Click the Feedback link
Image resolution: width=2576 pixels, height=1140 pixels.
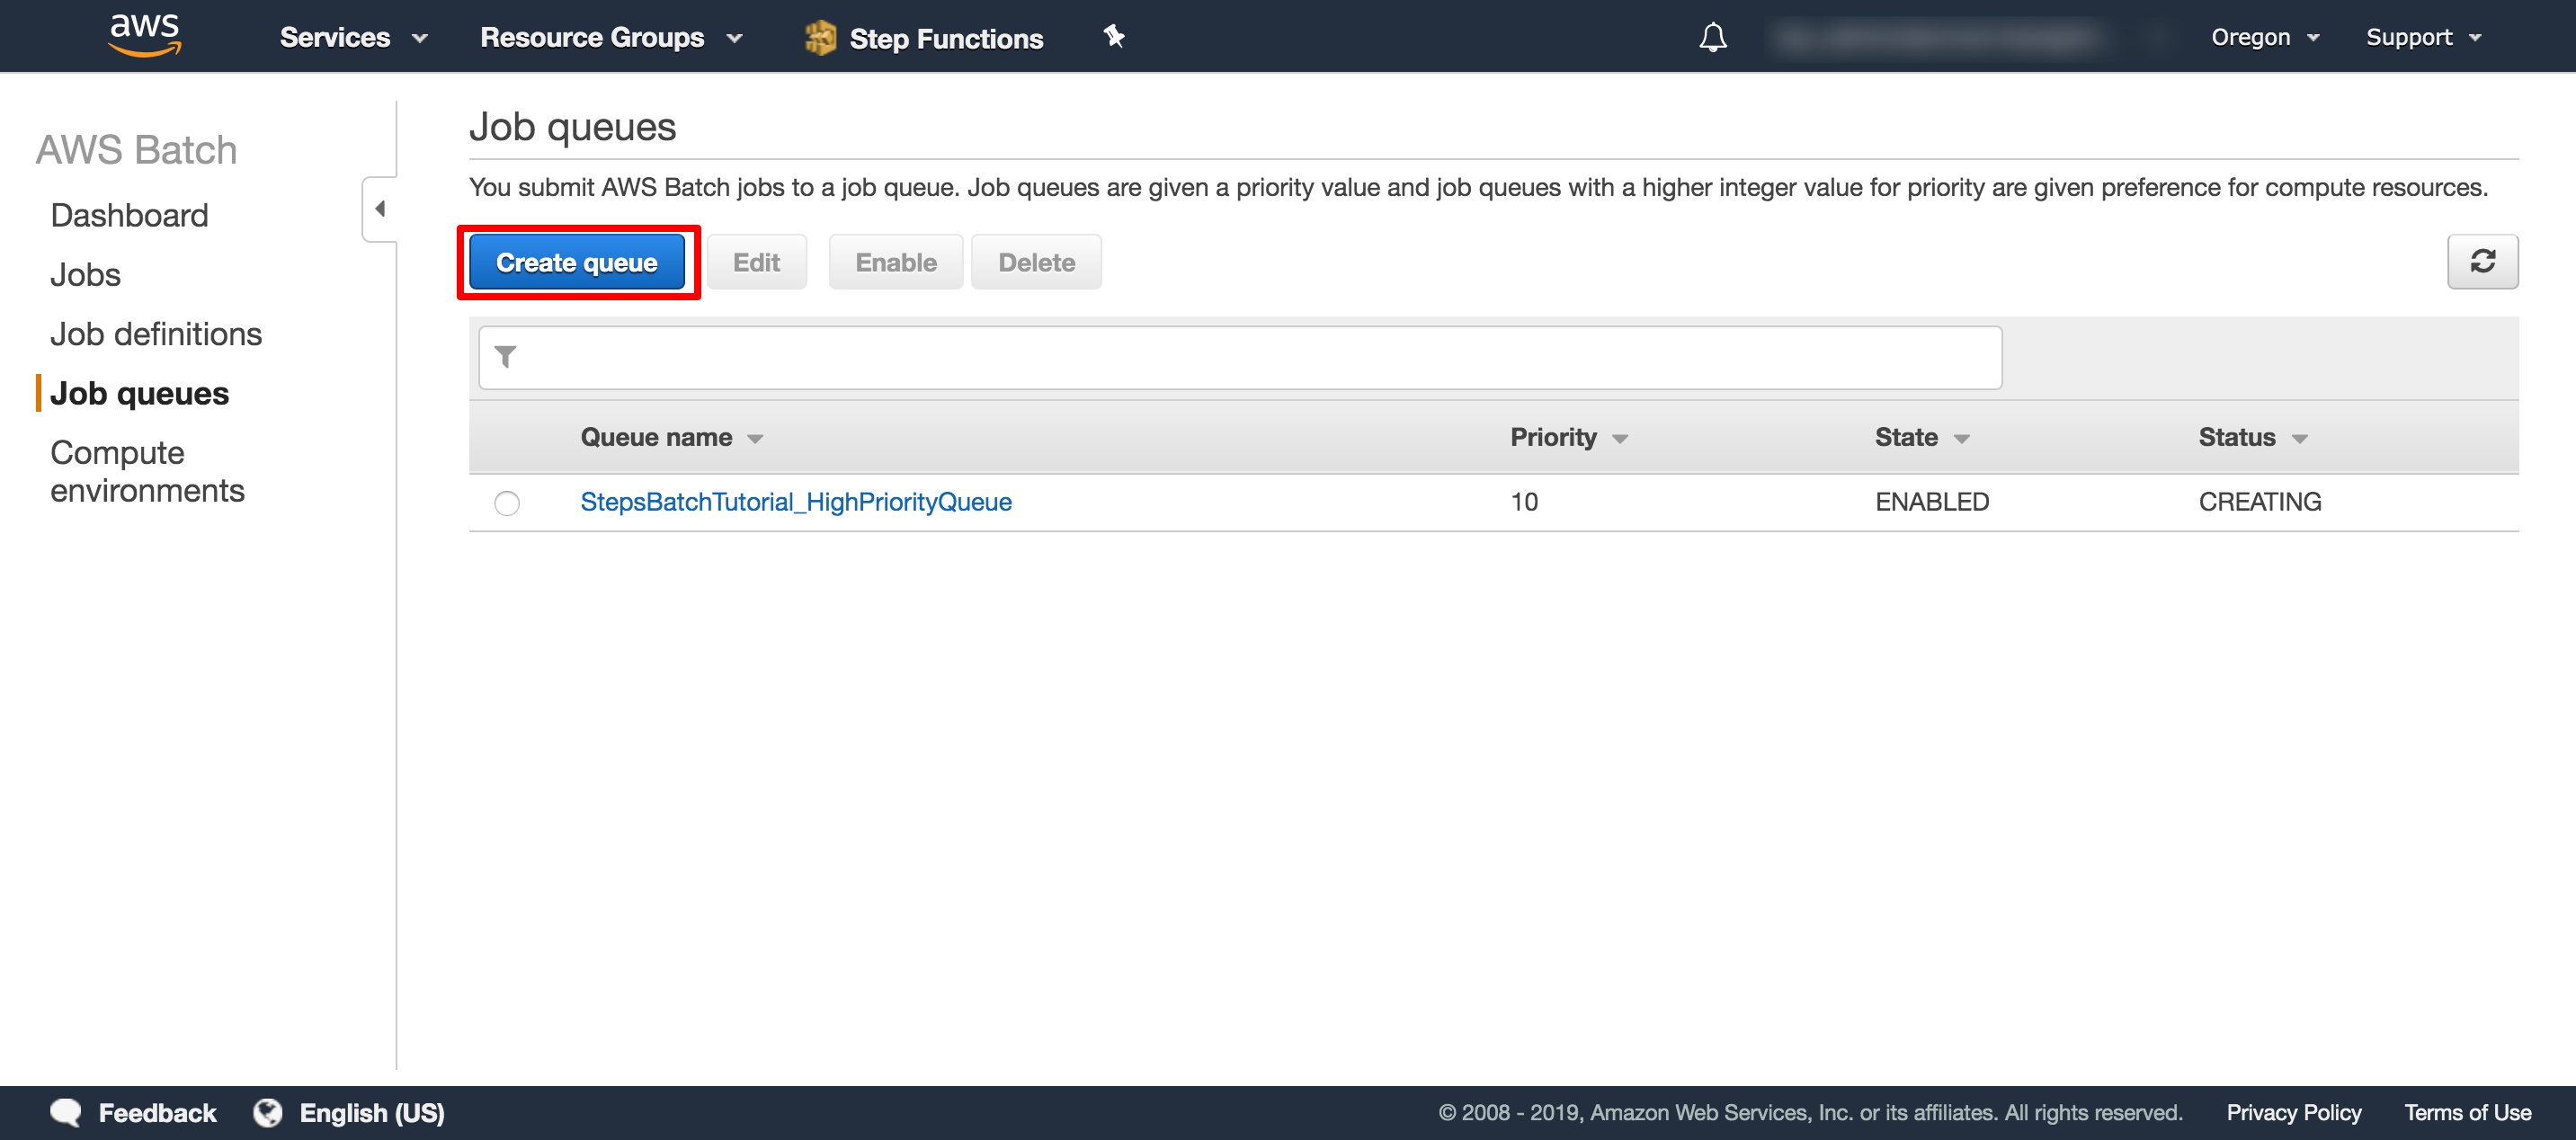[x=157, y=1112]
